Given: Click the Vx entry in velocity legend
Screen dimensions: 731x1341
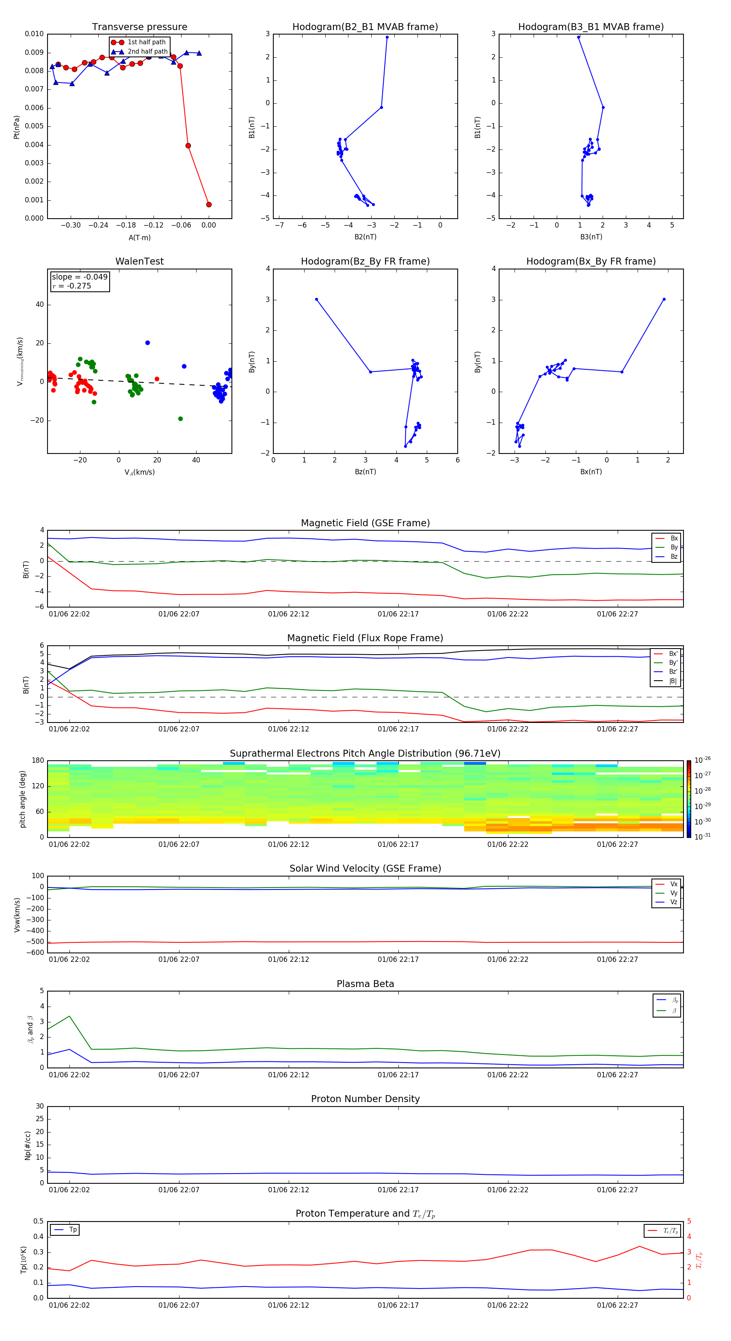Looking at the screenshot, I should click(x=666, y=884).
